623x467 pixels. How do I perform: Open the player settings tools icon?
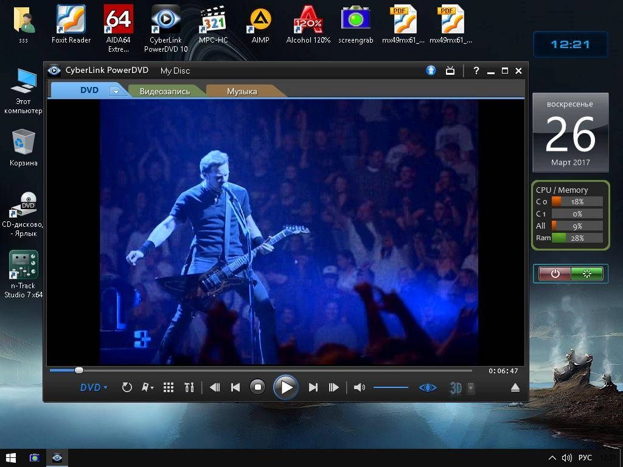pos(189,387)
